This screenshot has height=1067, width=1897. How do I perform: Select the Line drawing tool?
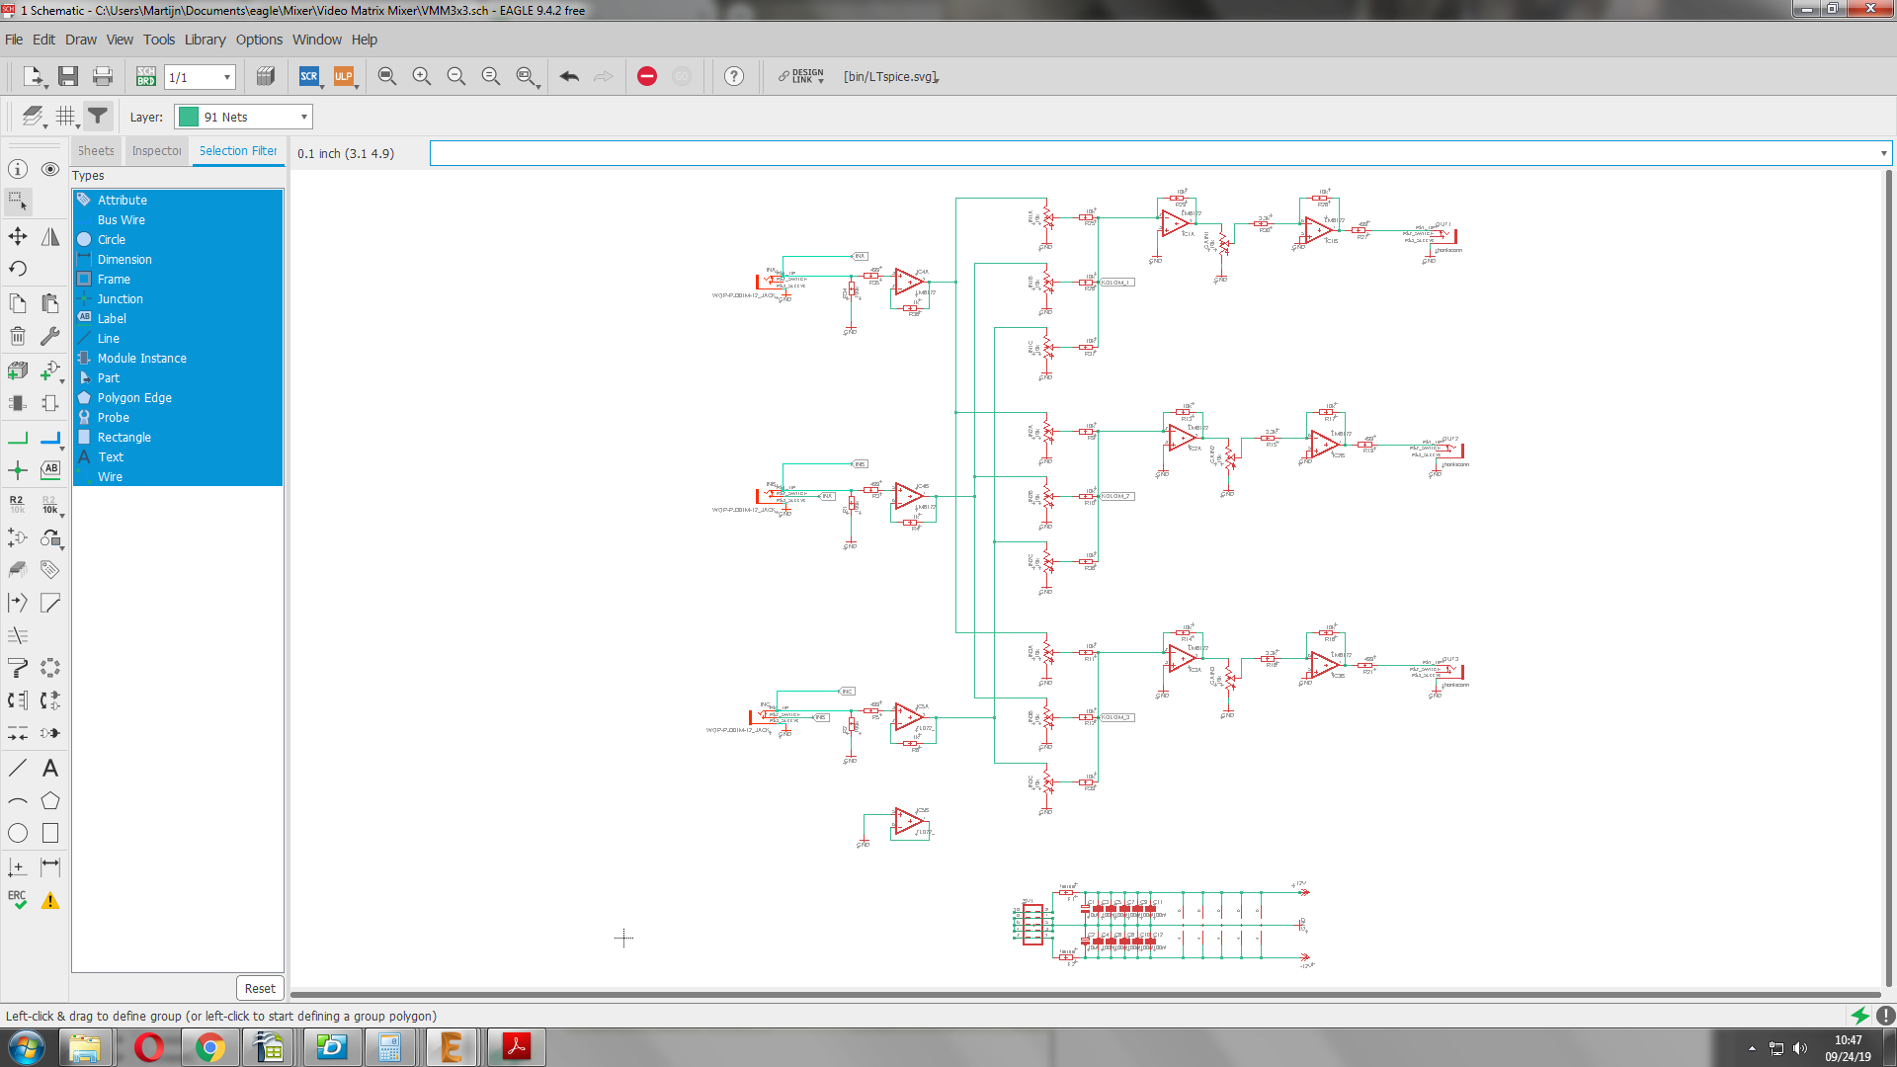click(18, 768)
